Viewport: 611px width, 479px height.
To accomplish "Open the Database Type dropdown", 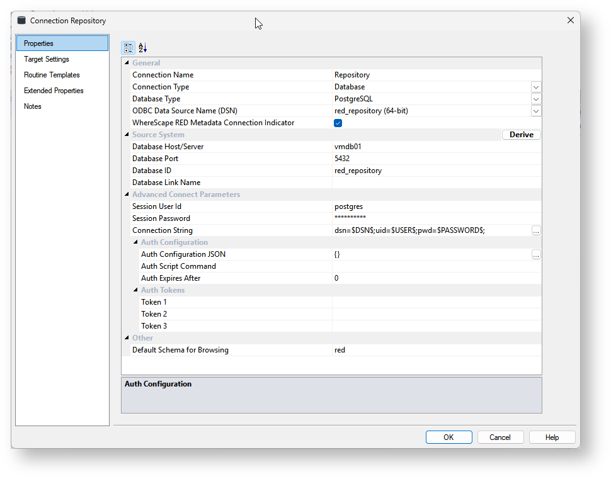I will [x=536, y=99].
